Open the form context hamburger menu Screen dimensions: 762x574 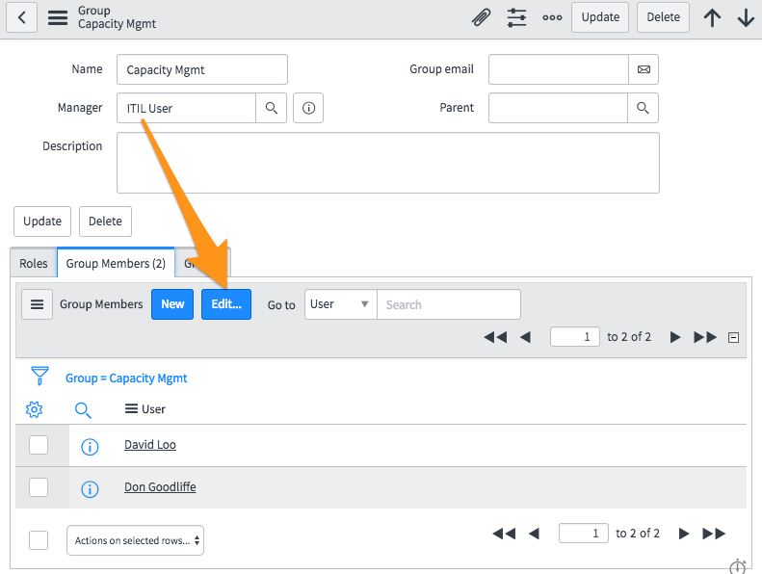(58, 17)
